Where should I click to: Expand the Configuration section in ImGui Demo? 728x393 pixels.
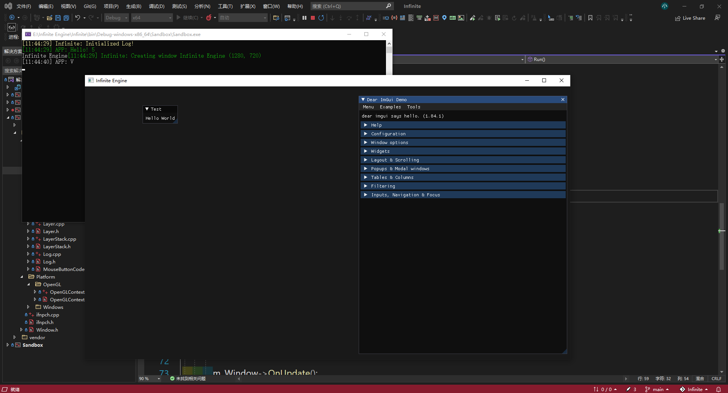click(x=463, y=134)
